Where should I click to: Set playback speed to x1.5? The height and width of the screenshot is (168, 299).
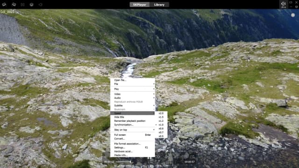[161, 117]
